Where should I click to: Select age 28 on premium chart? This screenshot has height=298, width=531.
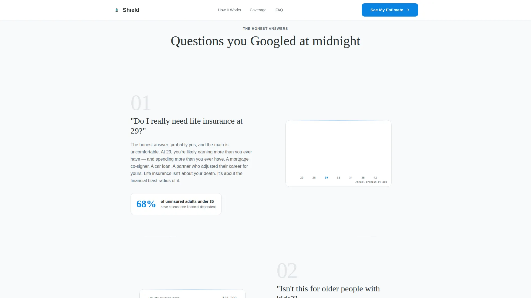click(314, 178)
